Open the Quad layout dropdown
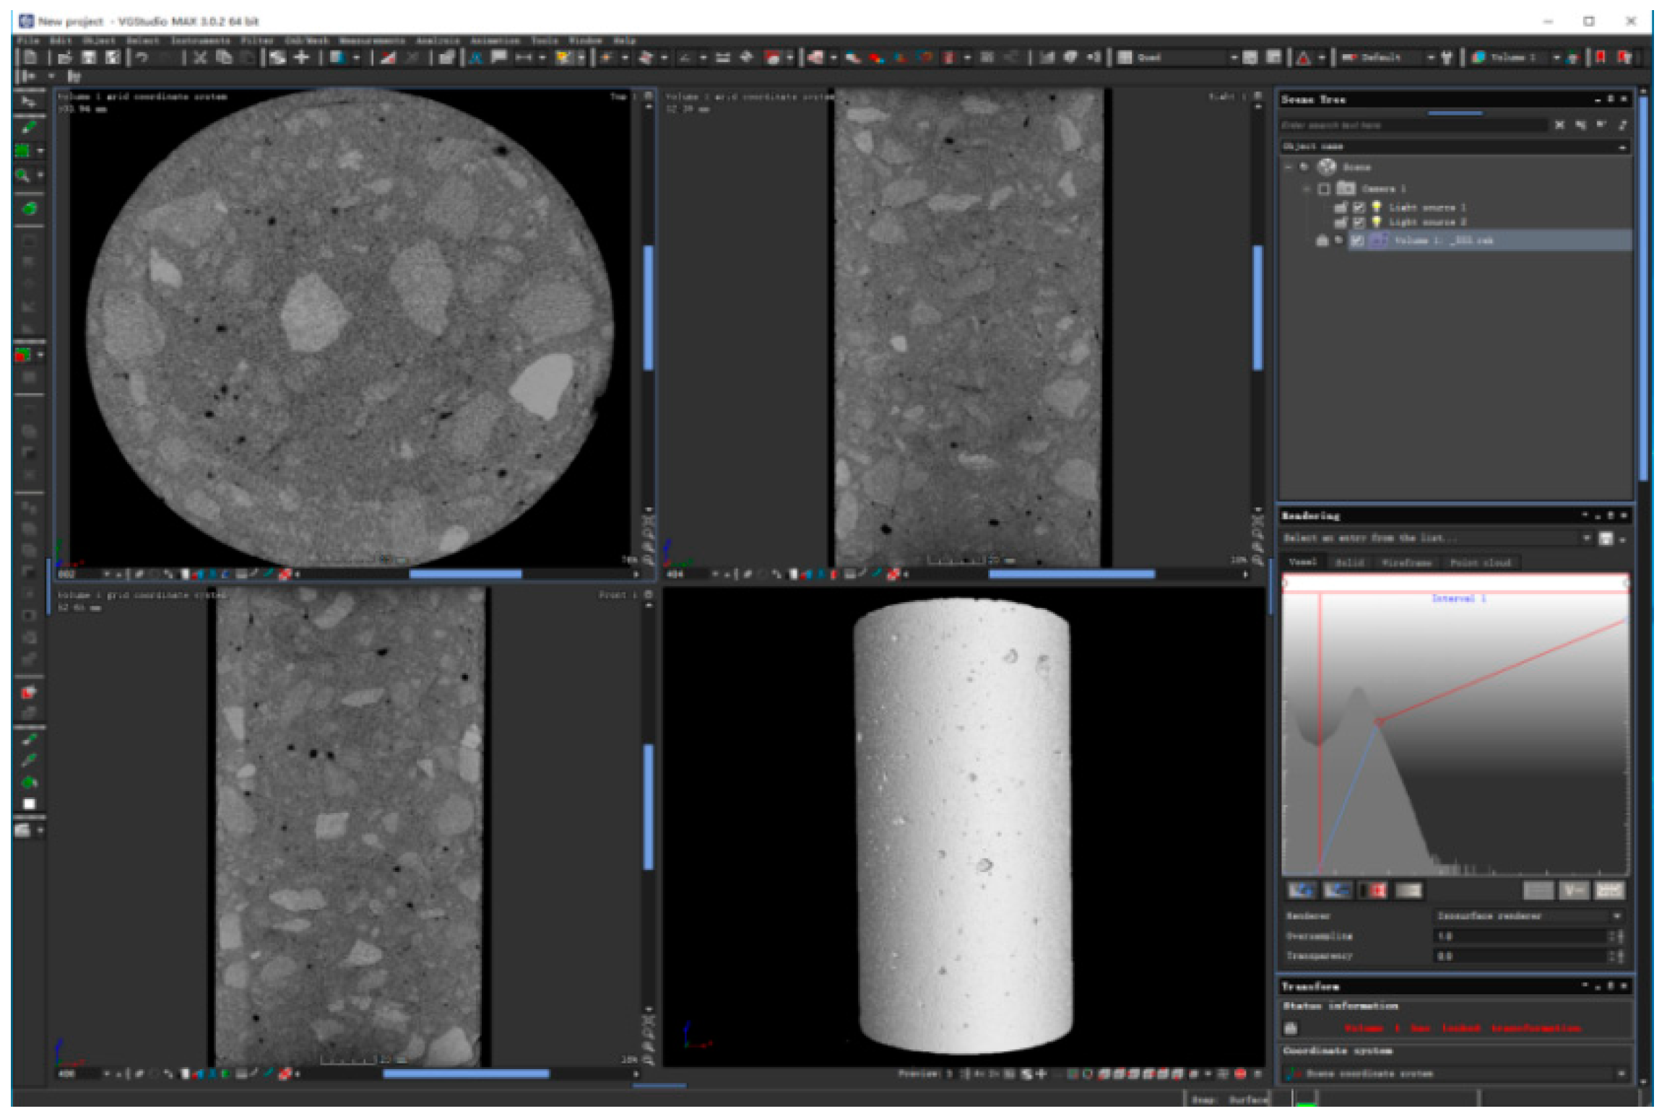The image size is (1667, 1119). click(1234, 57)
